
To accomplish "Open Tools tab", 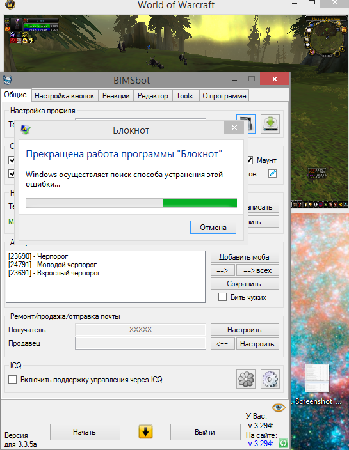I will pyautogui.click(x=184, y=96).
